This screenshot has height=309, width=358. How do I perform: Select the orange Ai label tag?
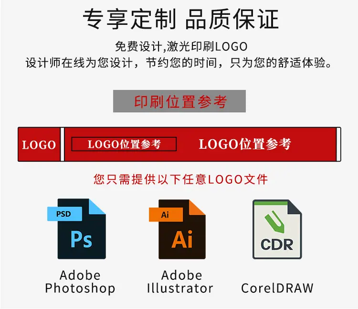(166, 215)
